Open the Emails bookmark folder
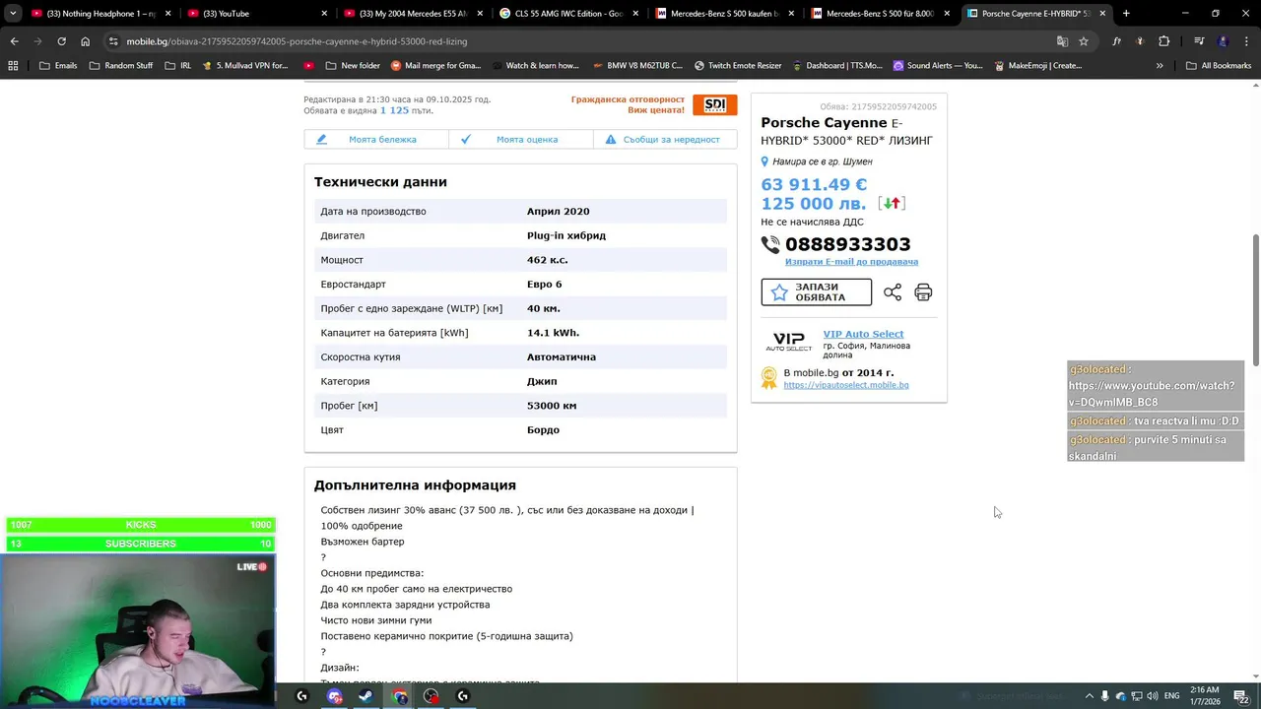The height and width of the screenshot is (709, 1261). [58, 66]
